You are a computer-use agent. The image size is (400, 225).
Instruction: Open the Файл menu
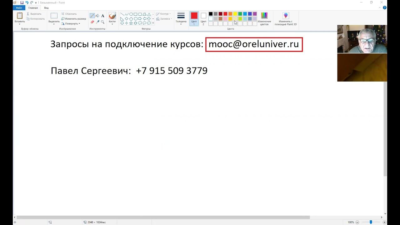[19, 8]
